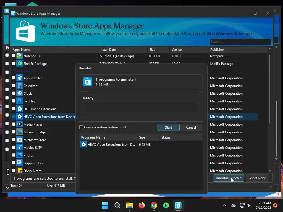
Task: Click the ShellEx Package app icon
Action: [20, 64]
